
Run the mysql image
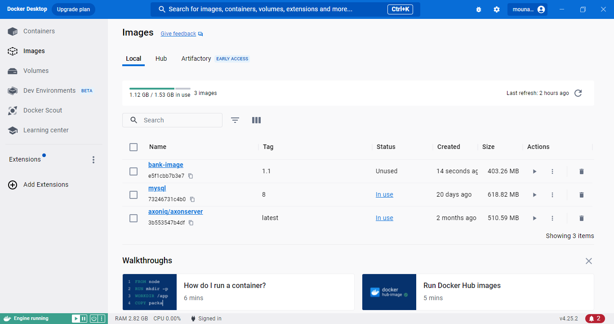(534, 195)
